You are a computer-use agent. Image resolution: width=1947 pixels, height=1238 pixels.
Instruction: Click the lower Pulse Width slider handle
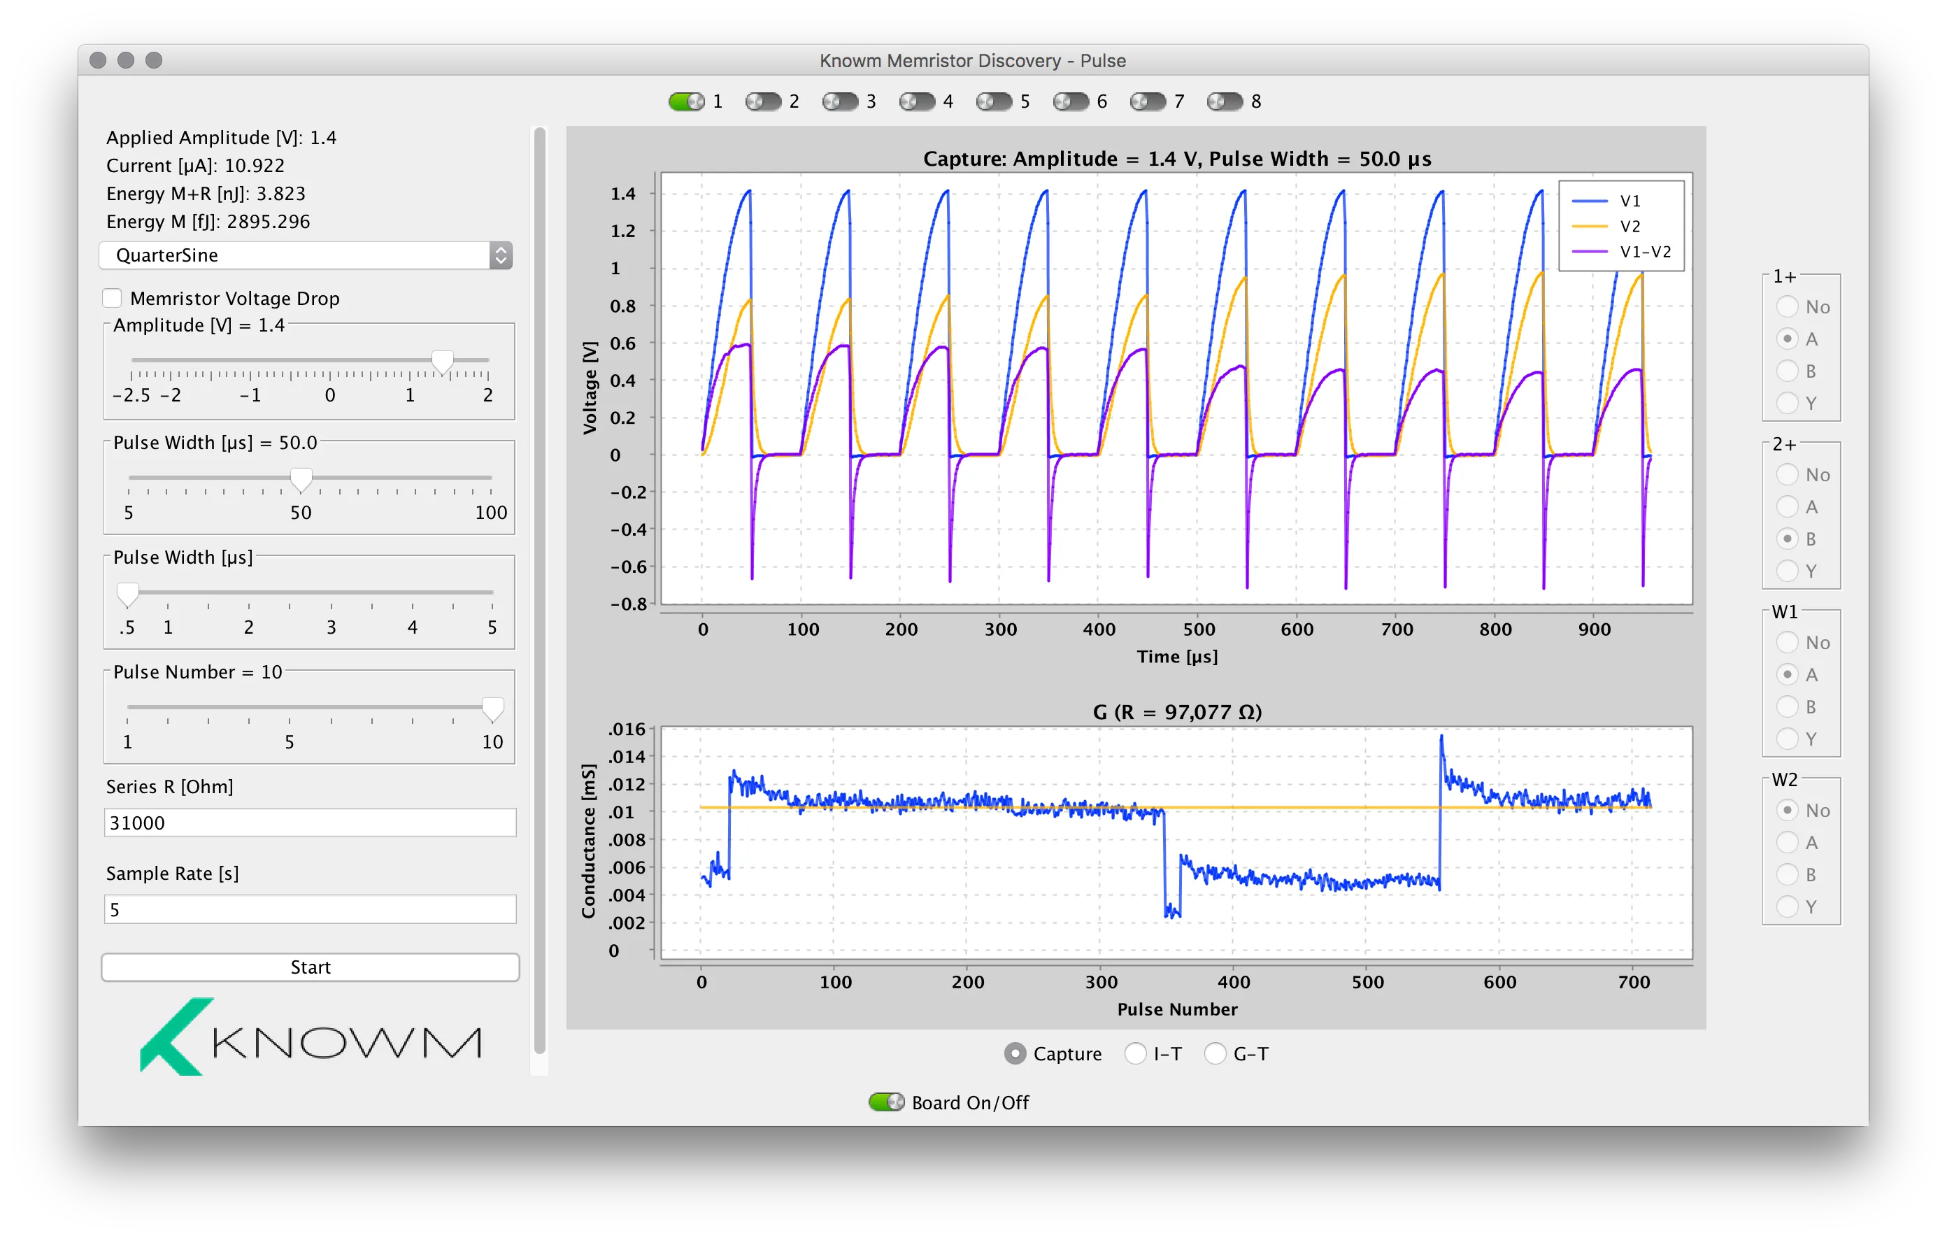pos(127,595)
